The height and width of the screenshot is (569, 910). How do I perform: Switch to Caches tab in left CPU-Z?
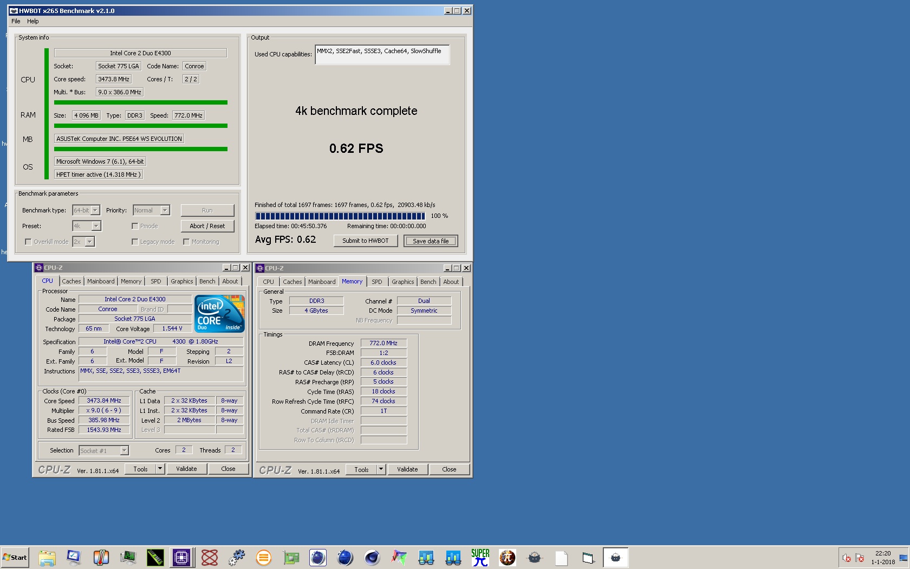(71, 281)
